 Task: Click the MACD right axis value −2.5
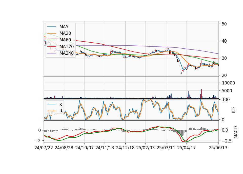[x=226, y=141]
